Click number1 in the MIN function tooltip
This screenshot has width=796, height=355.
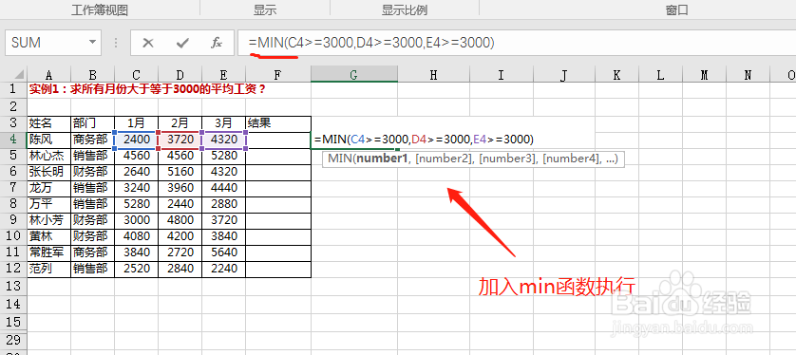383,159
